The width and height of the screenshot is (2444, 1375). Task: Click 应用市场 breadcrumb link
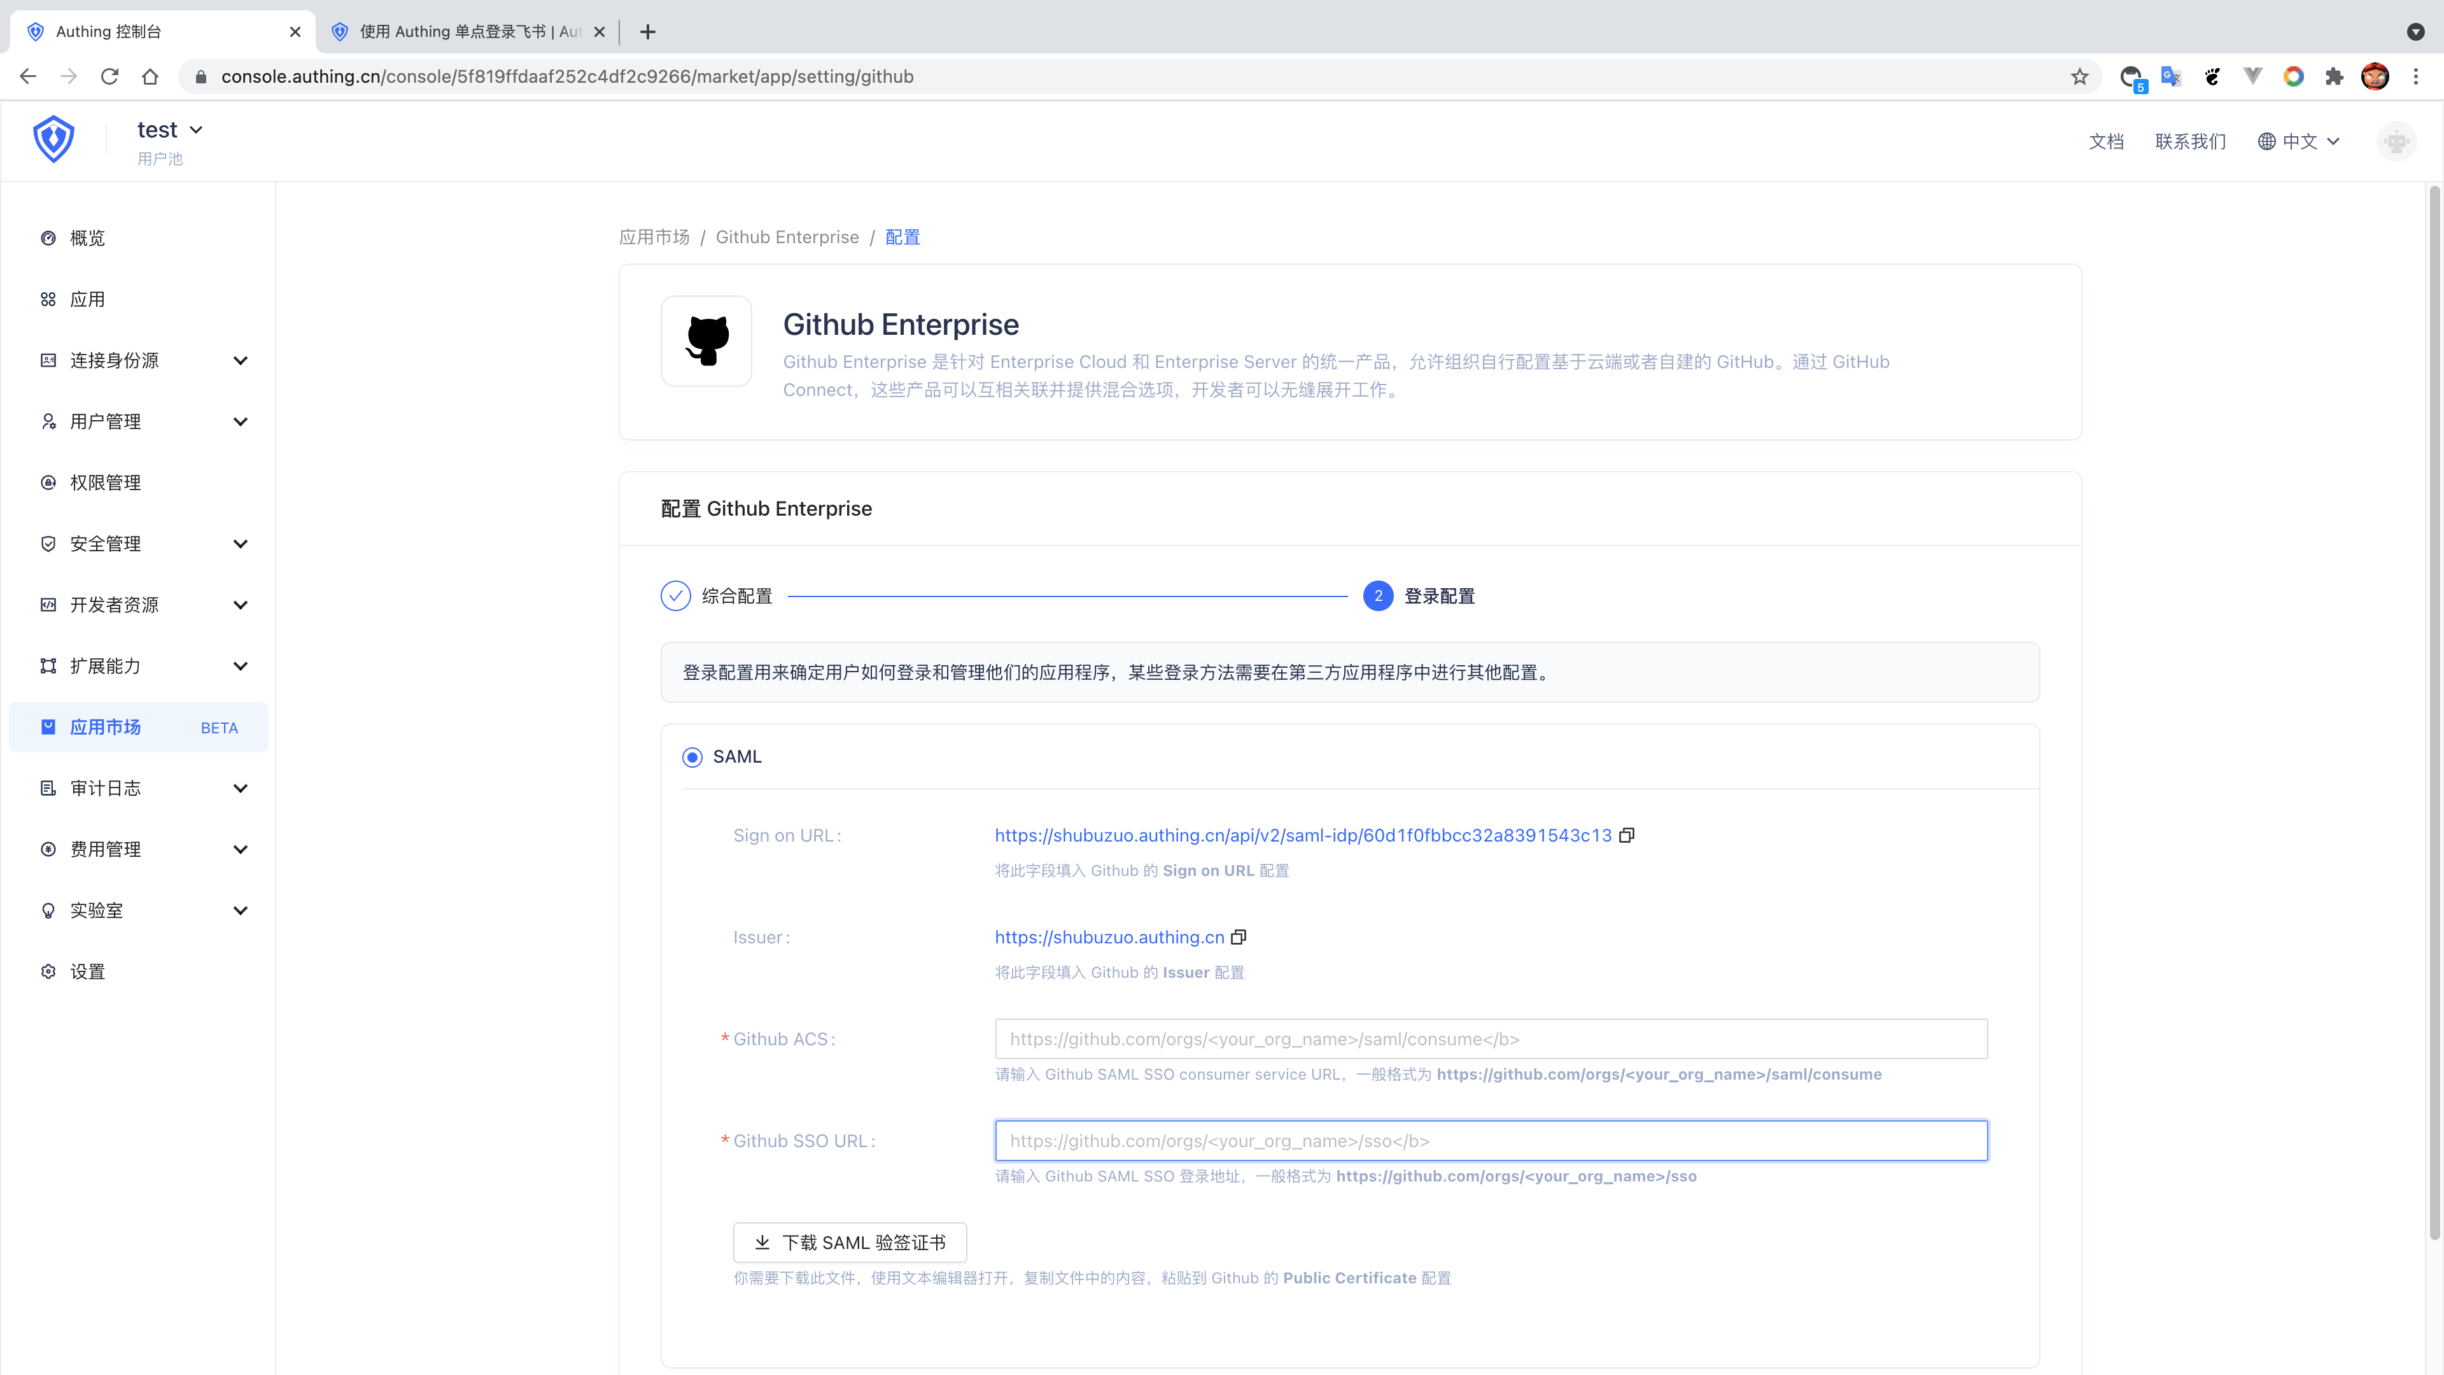click(655, 237)
